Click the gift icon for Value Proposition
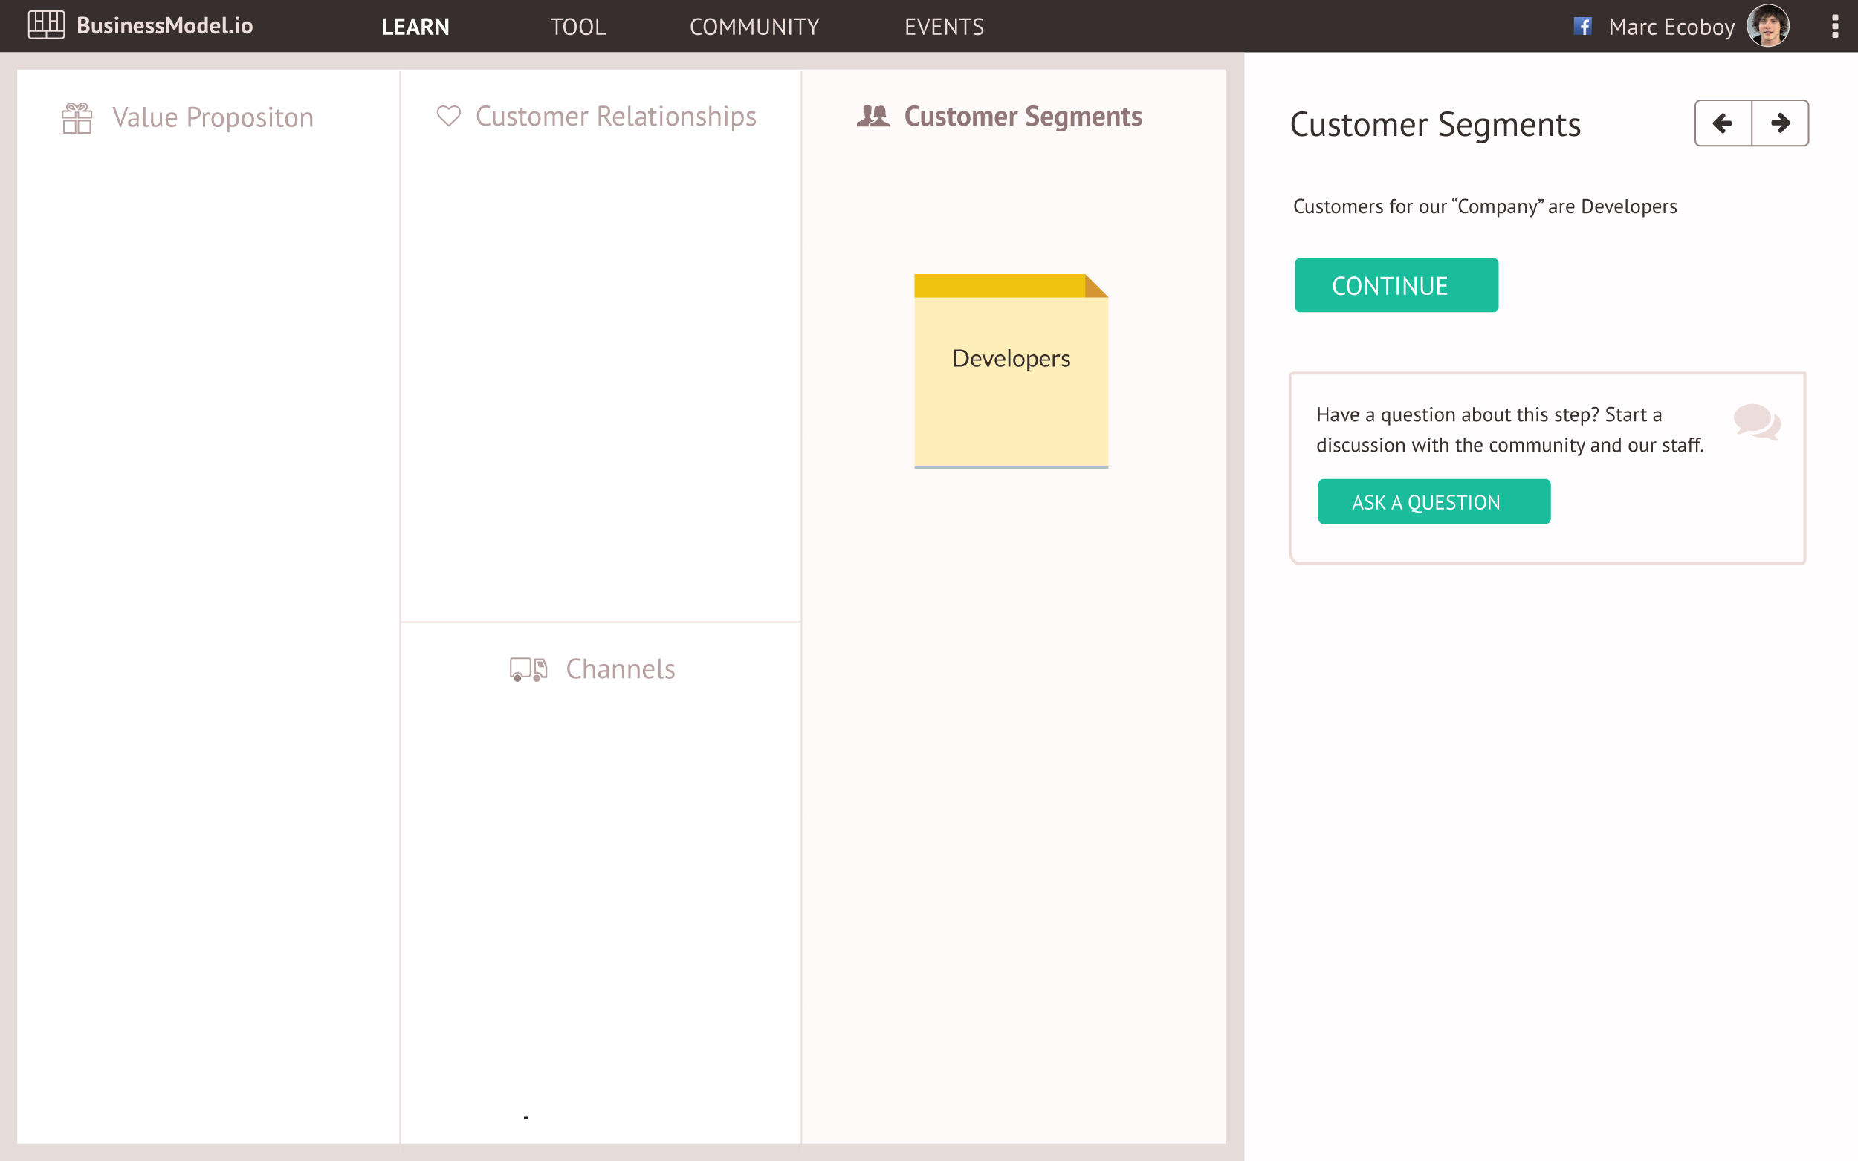This screenshot has height=1161, width=1858. pos(77,118)
